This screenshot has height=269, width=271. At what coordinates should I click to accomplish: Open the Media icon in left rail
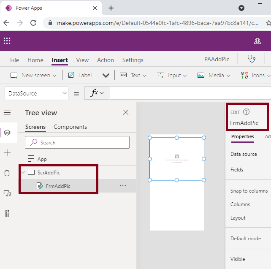pos(7,193)
